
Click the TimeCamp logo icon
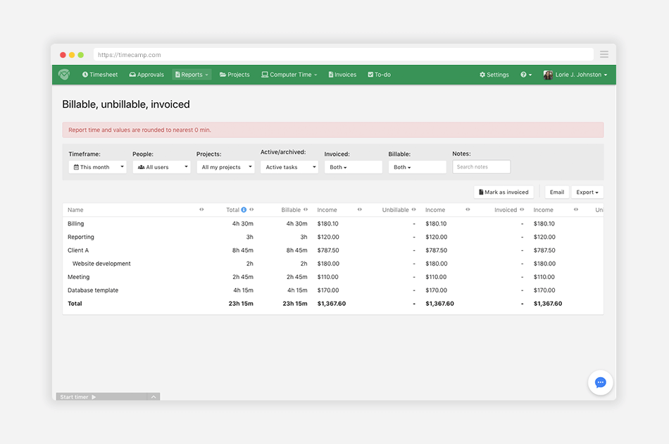tap(64, 75)
